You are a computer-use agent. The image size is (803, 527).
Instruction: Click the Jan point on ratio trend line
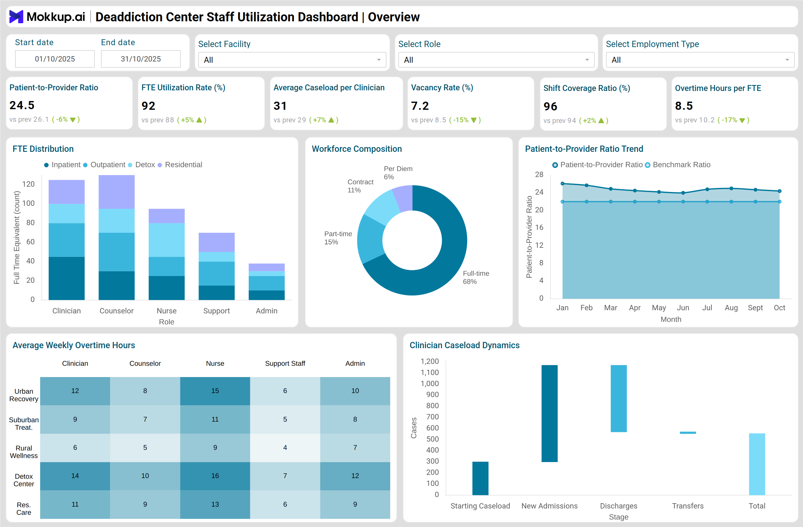[562, 184]
